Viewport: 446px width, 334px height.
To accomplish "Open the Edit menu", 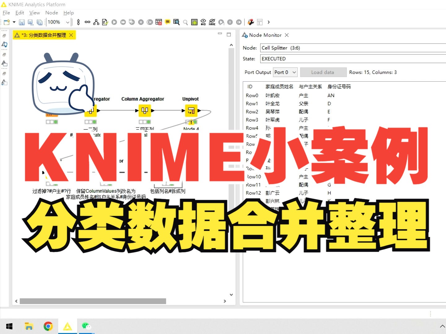I will (x=20, y=13).
